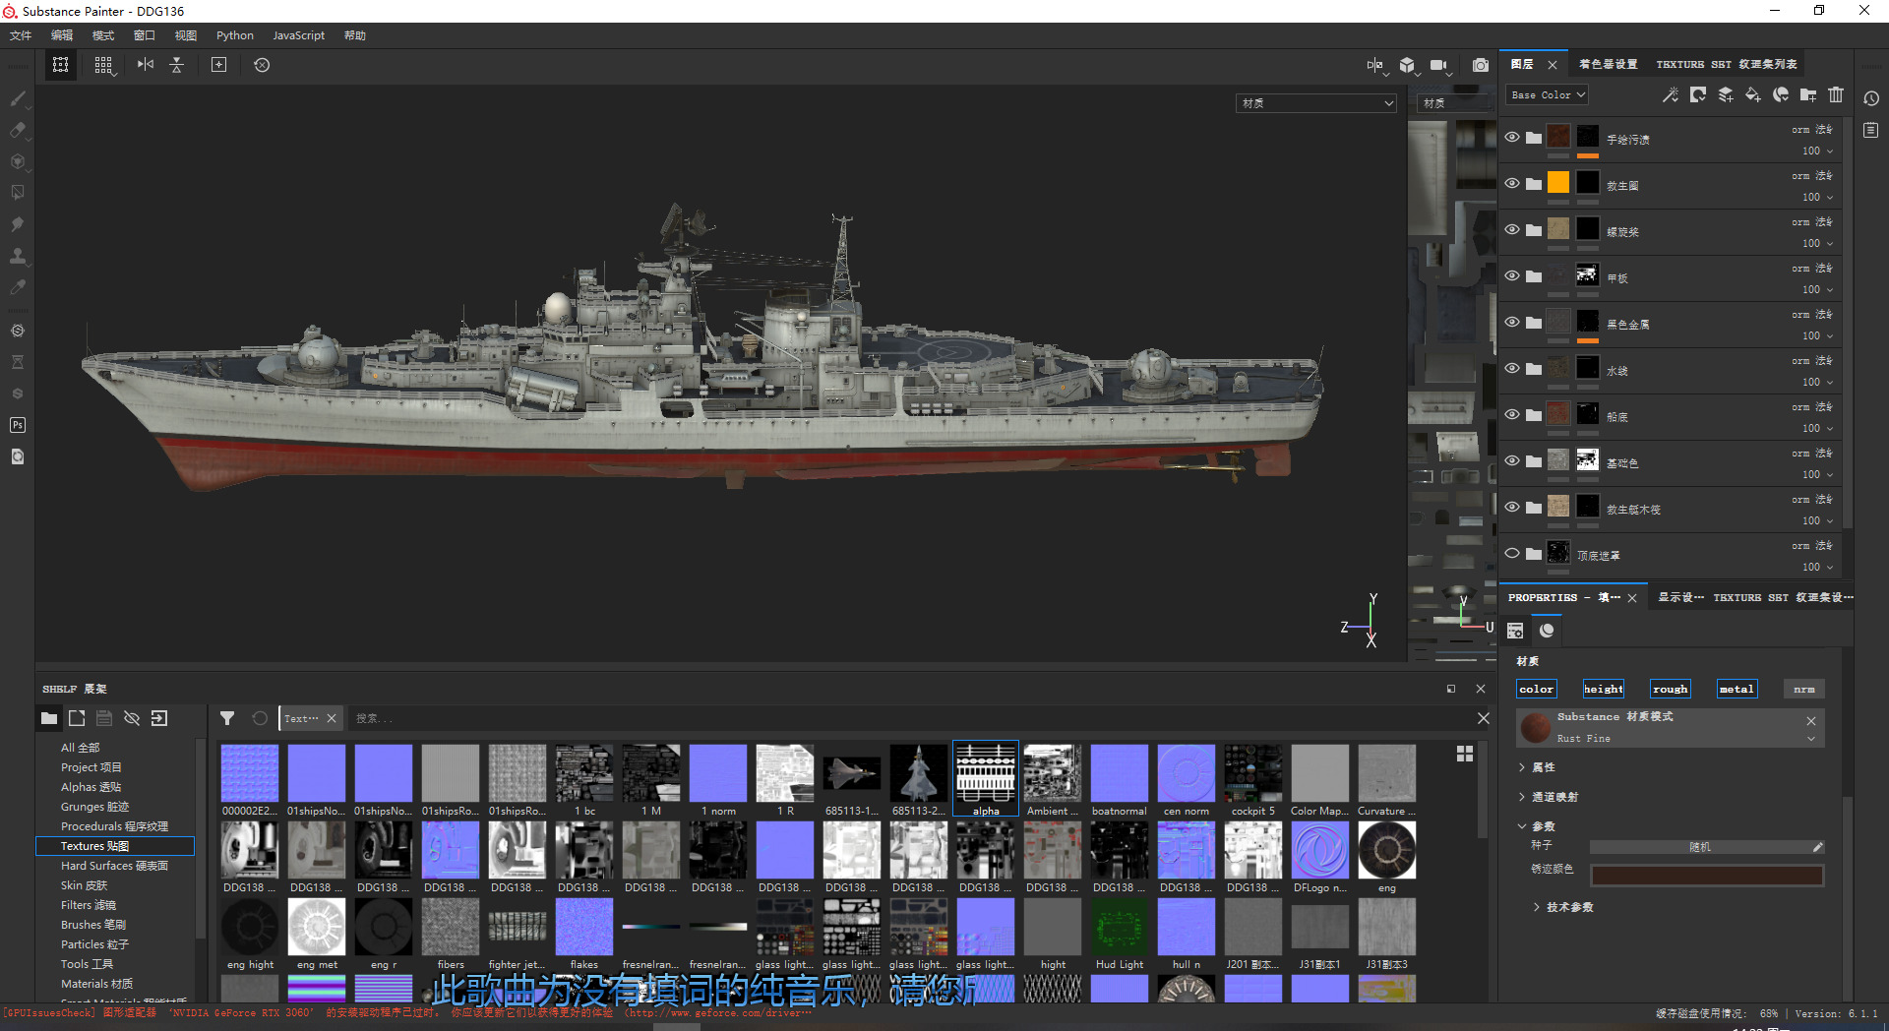The width and height of the screenshot is (1889, 1031).
Task: Open the 编辑 menu
Action: [62, 35]
